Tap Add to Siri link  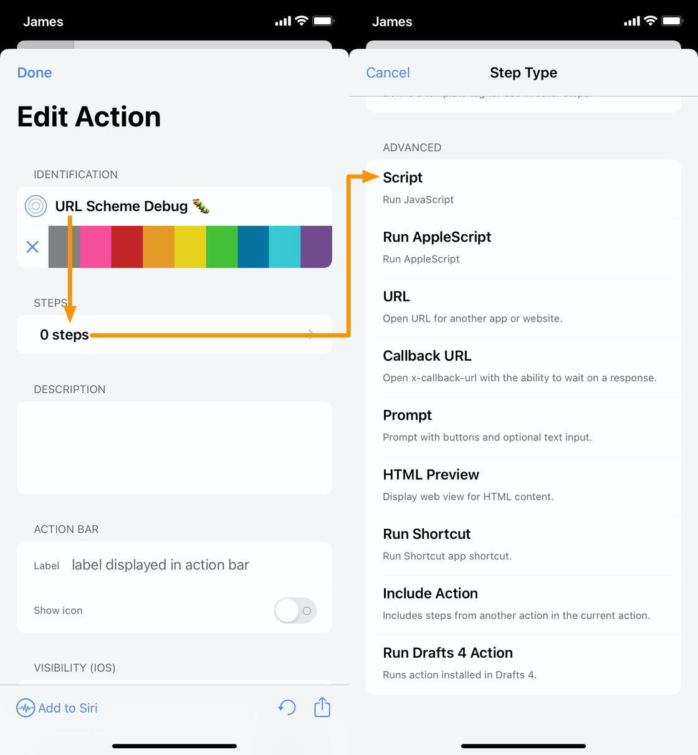pos(68,708)
